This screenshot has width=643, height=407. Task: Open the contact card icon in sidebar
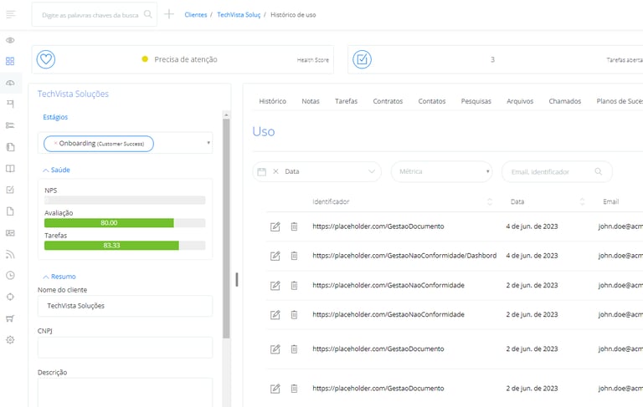(x=10, y=232)
